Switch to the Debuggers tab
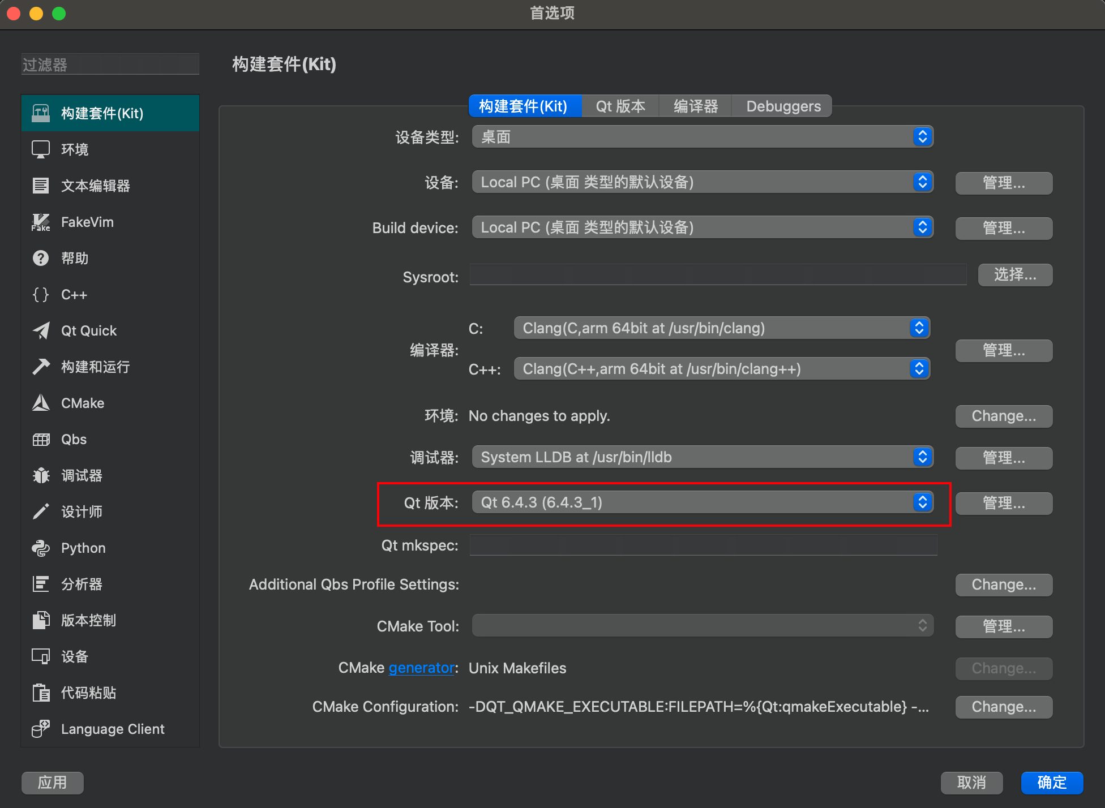Screen dimensions: 1105x808 783,106
